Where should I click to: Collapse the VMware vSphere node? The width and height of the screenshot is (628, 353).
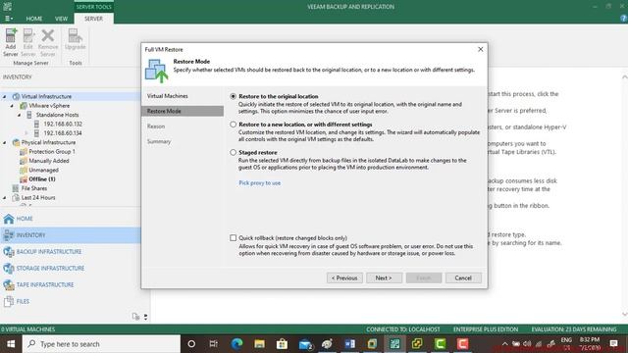[x=12, y=106]
